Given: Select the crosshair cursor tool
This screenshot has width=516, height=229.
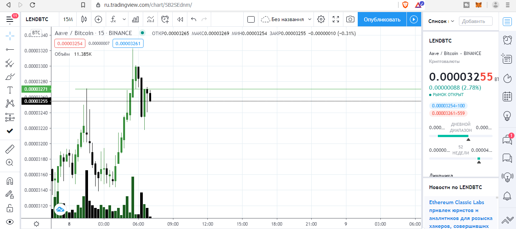Looking at the screenshot, I should coord(10,36).
